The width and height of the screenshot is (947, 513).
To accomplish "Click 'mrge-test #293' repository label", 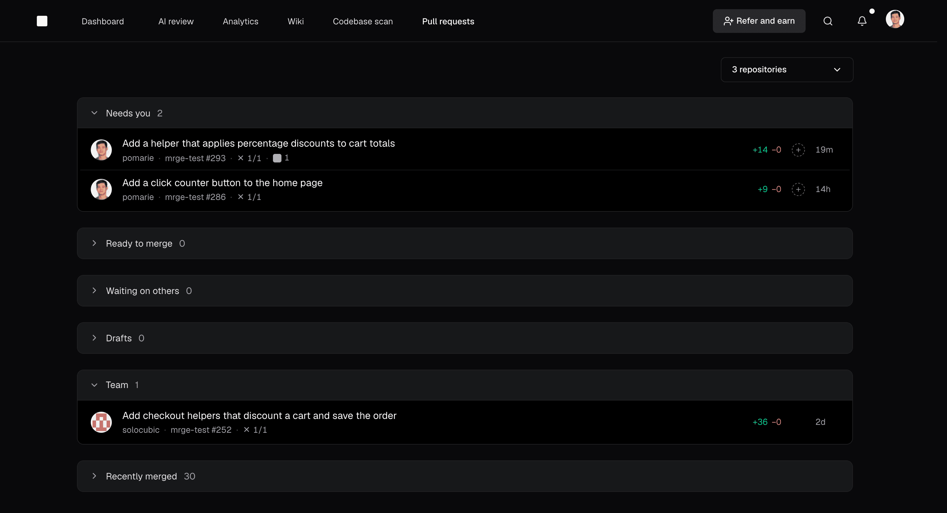I will 195,158.
